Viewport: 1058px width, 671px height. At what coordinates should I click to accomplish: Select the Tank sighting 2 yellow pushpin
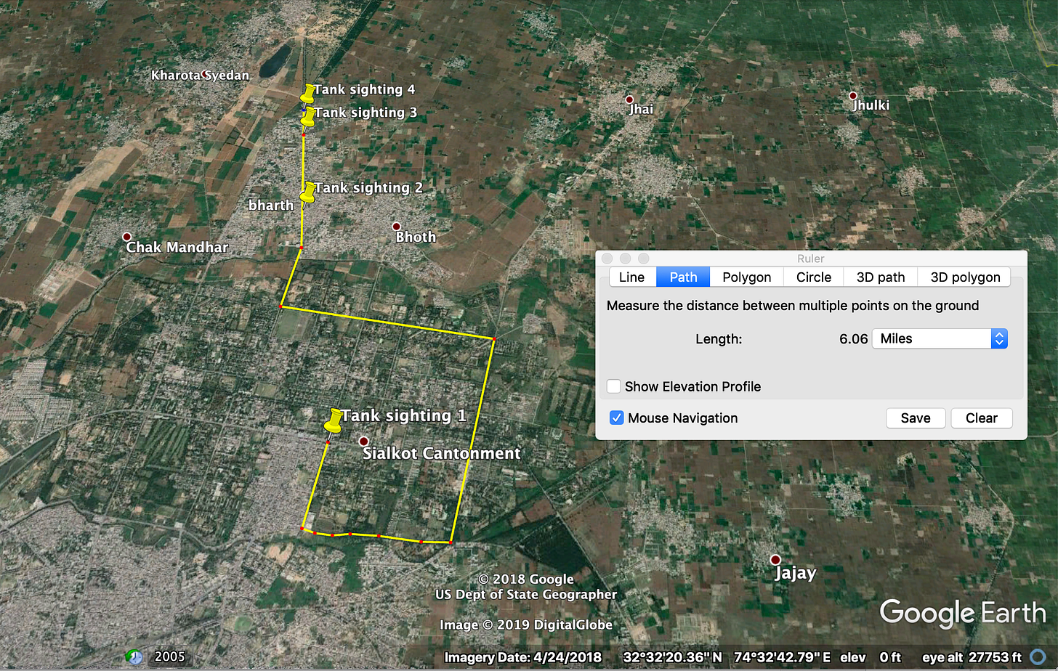pos(308,192)
